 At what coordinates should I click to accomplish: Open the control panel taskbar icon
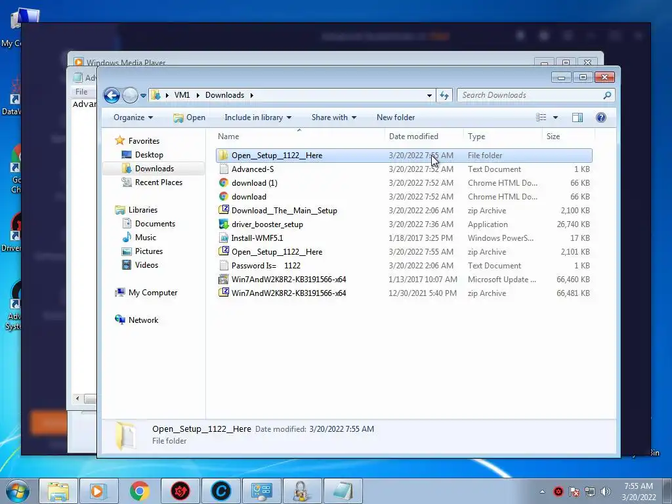[x=261, y=491]
